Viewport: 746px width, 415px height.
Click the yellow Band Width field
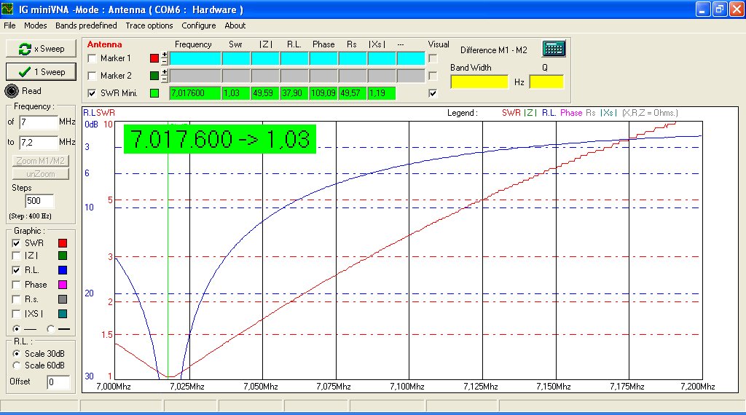click(x=479, y=82)
